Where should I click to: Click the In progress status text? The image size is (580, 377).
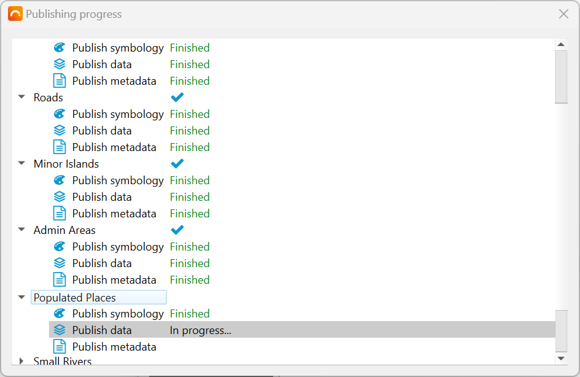(x=199, y=330)
